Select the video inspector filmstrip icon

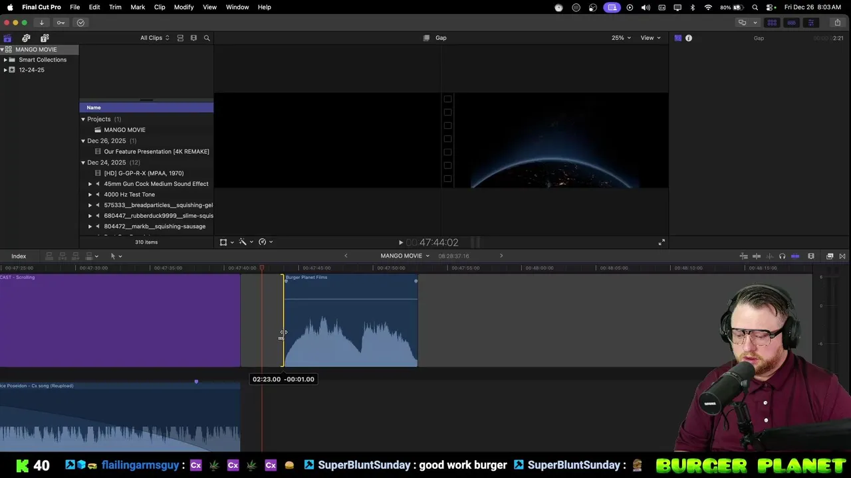click(x=677, y=38)
